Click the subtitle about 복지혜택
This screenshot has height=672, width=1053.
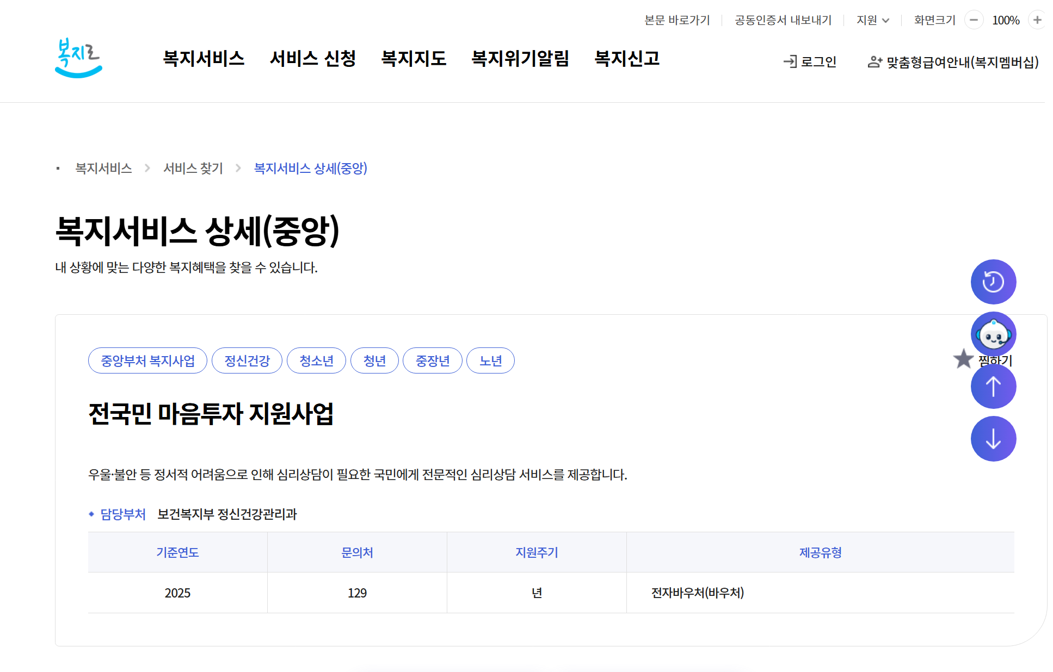click(x=186, y=267)
